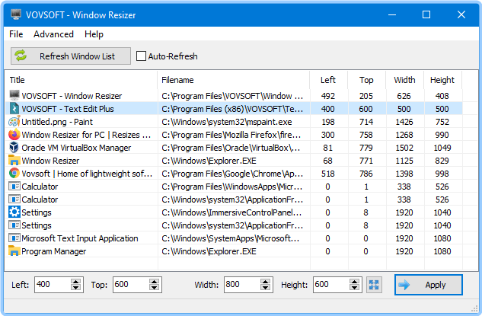Increase the Top value with up arrow

[x=154, y=281]
